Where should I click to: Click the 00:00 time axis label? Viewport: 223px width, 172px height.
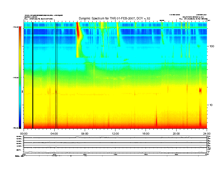(24, 134)
